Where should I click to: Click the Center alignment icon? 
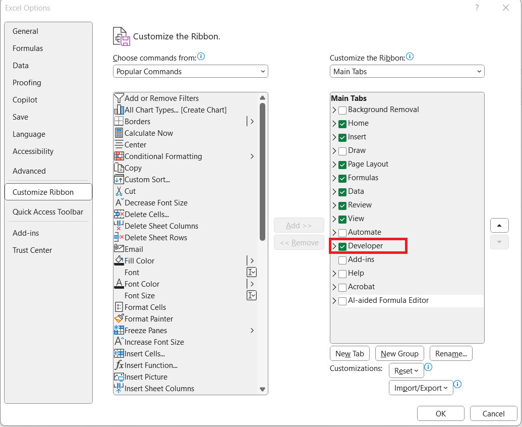[x=119, y=144]
